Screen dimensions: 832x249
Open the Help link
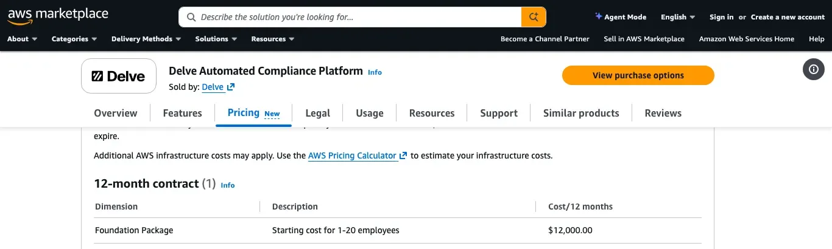coord(817,39)
